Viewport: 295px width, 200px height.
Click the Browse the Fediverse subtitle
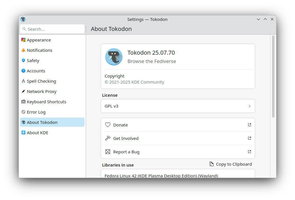coord(152,61)
